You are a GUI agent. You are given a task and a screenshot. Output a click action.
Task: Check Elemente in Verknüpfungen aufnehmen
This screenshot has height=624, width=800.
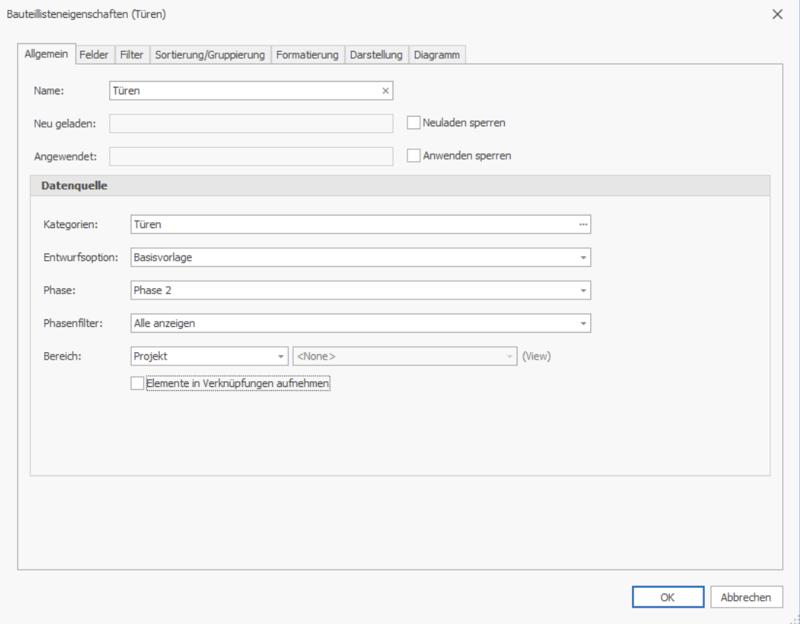click(x=138, y=383)
